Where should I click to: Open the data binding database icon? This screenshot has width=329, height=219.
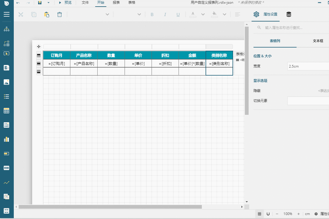point(289,15)
